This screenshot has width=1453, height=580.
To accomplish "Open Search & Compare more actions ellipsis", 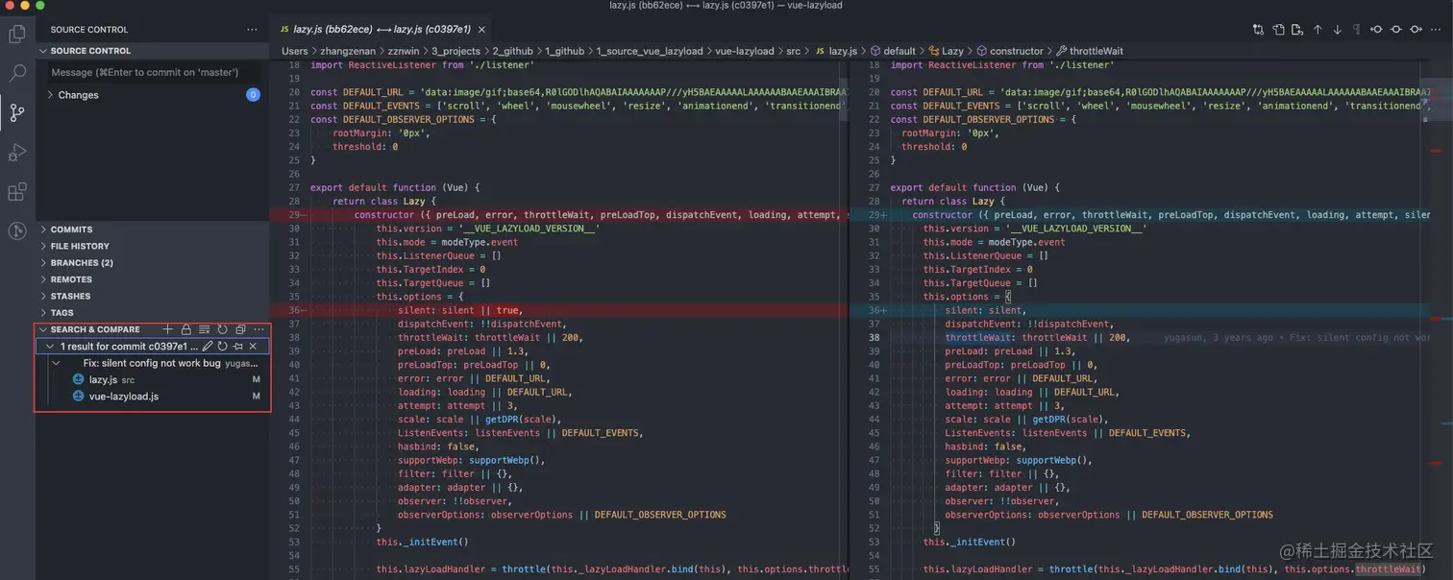I will coord(259,329).
